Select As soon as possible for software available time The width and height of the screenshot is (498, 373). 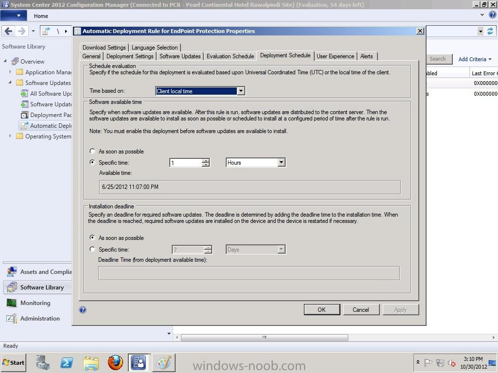pos(92,152)
